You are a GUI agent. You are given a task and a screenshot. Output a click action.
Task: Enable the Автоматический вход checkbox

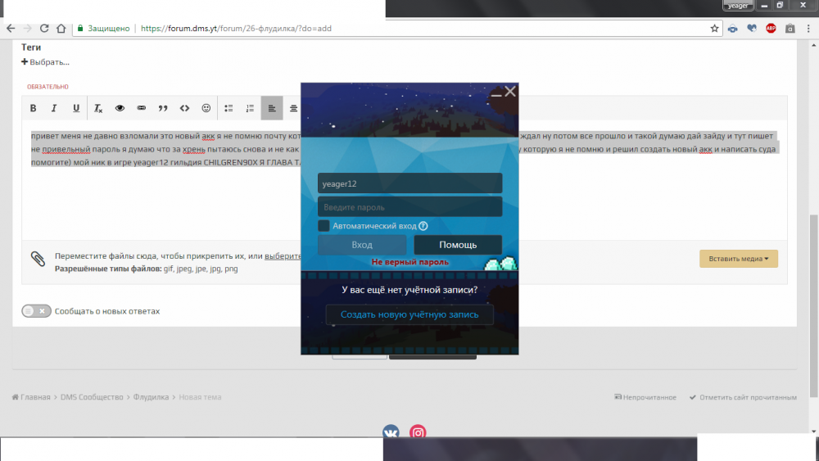click(324, 226)
